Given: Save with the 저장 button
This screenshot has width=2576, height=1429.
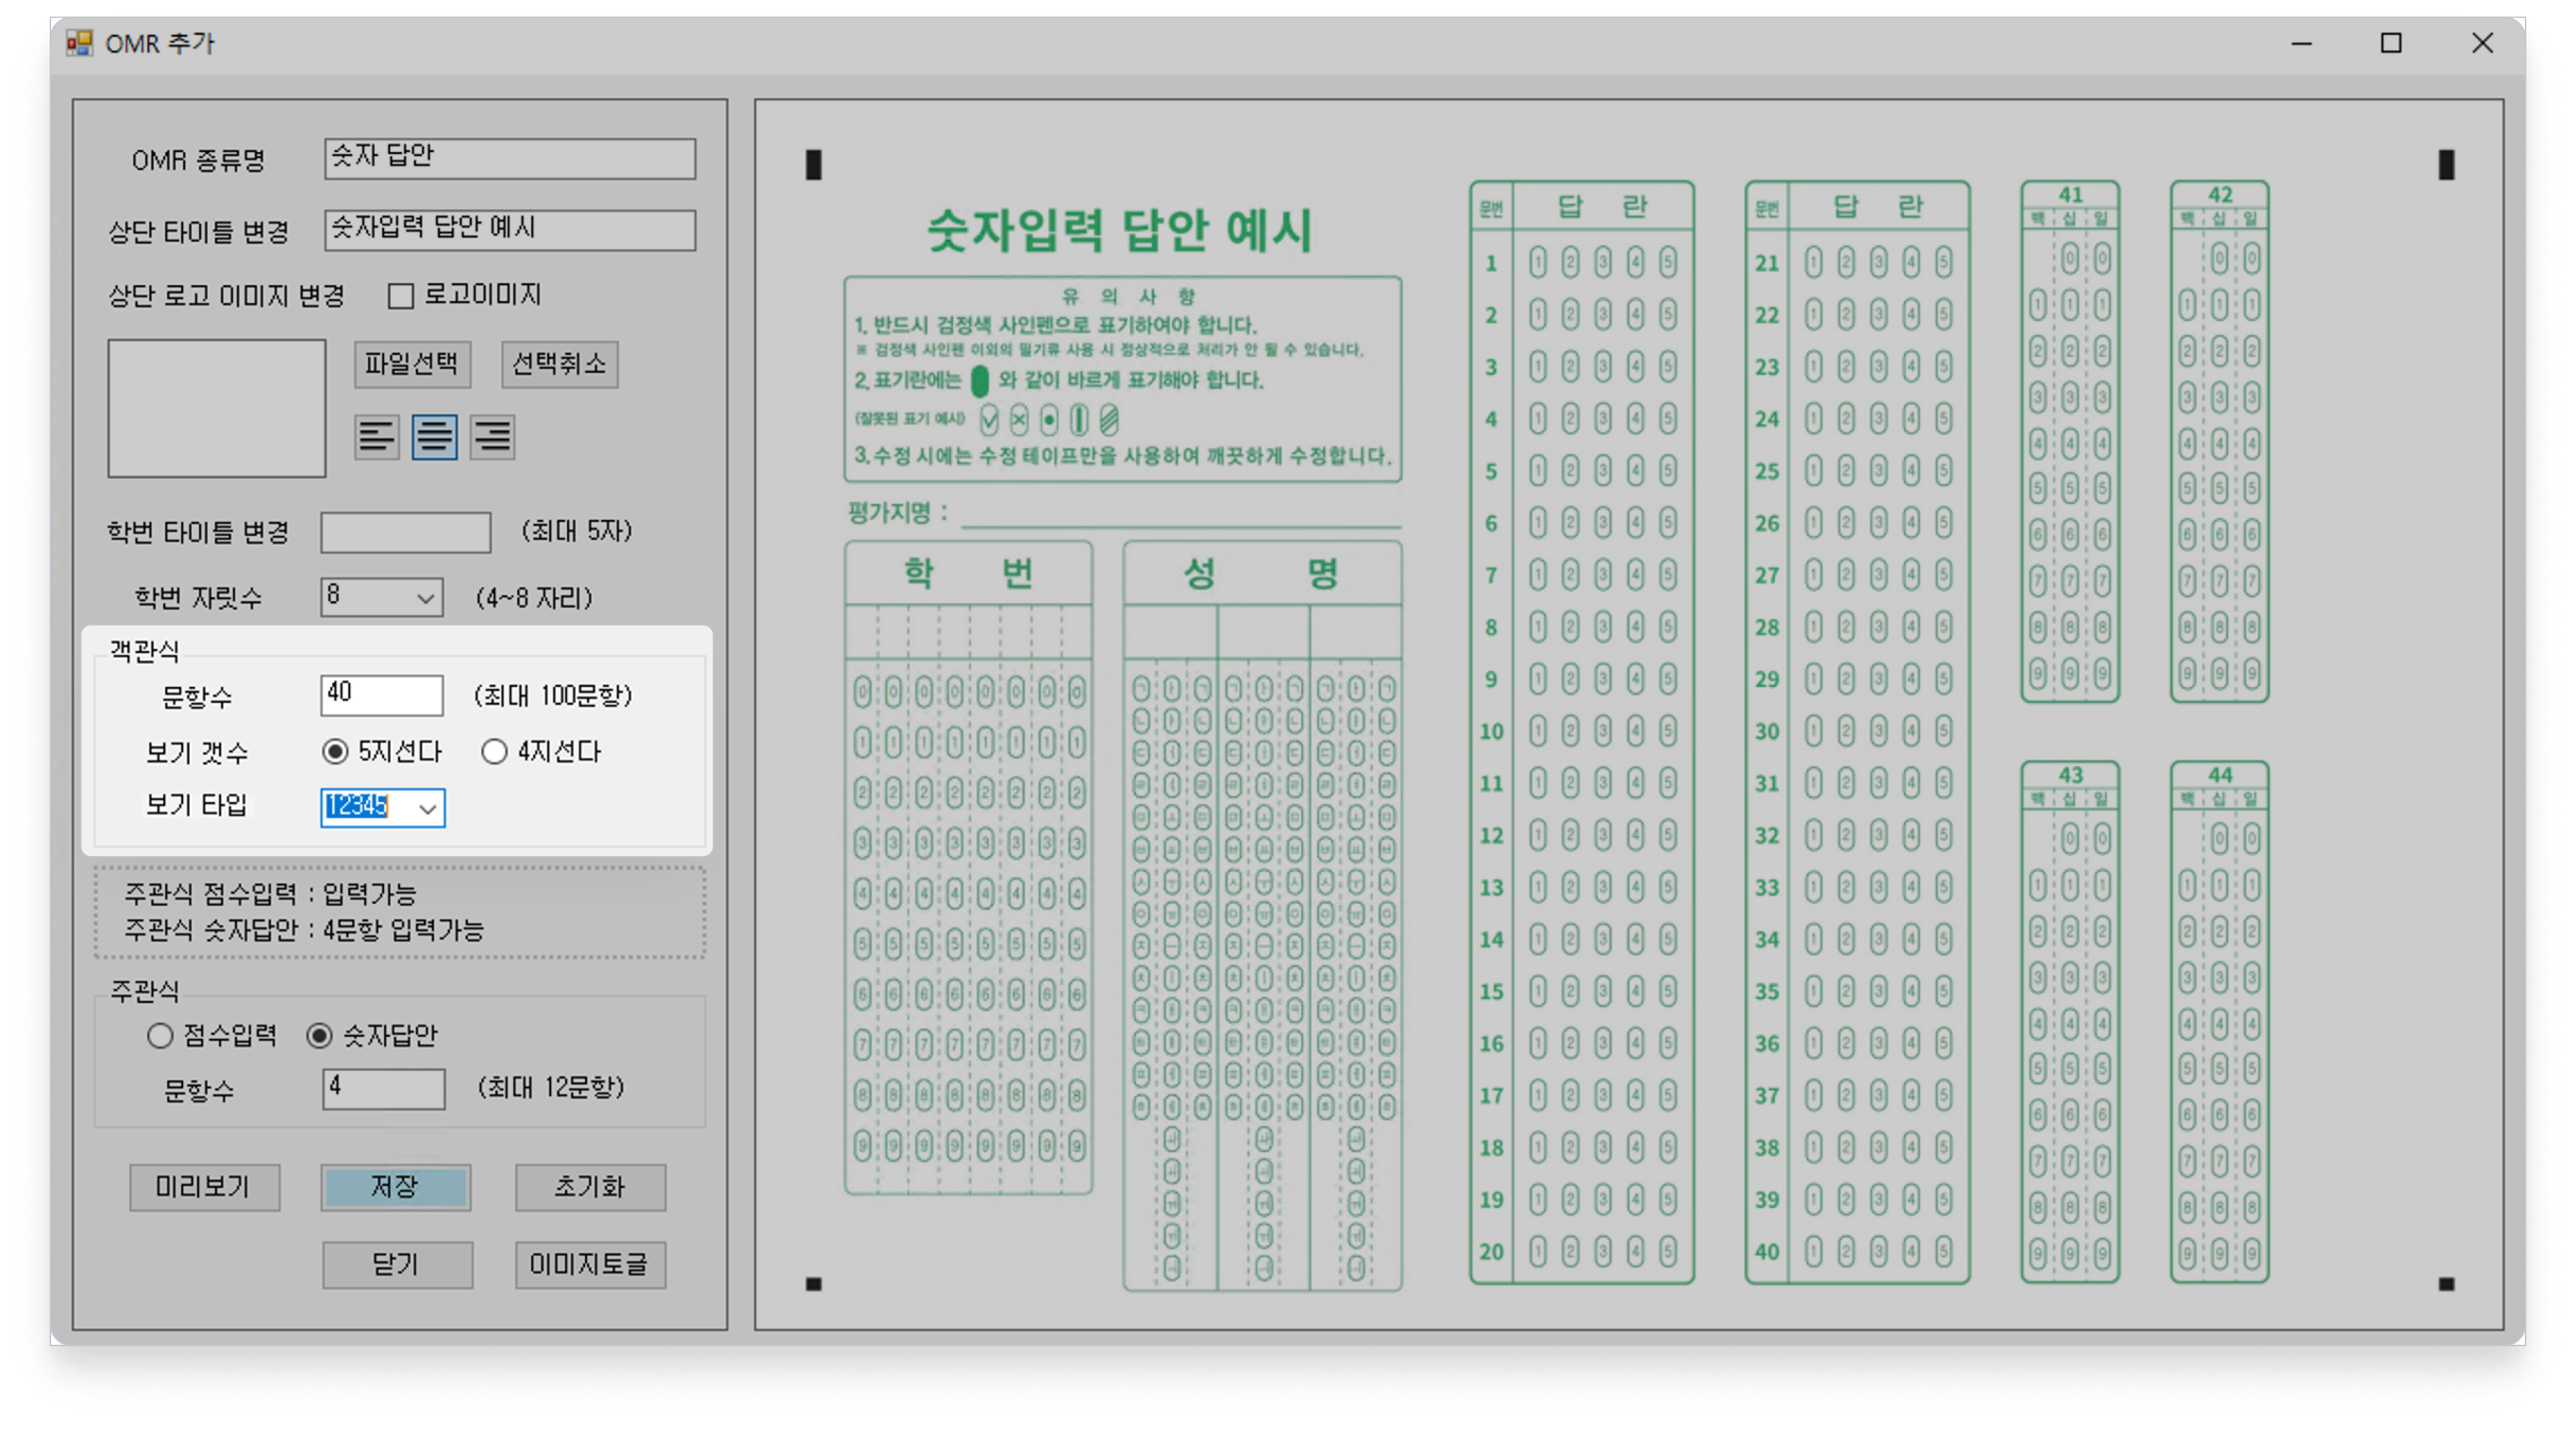Looking at the screenshot, I should click(395, 1187).
